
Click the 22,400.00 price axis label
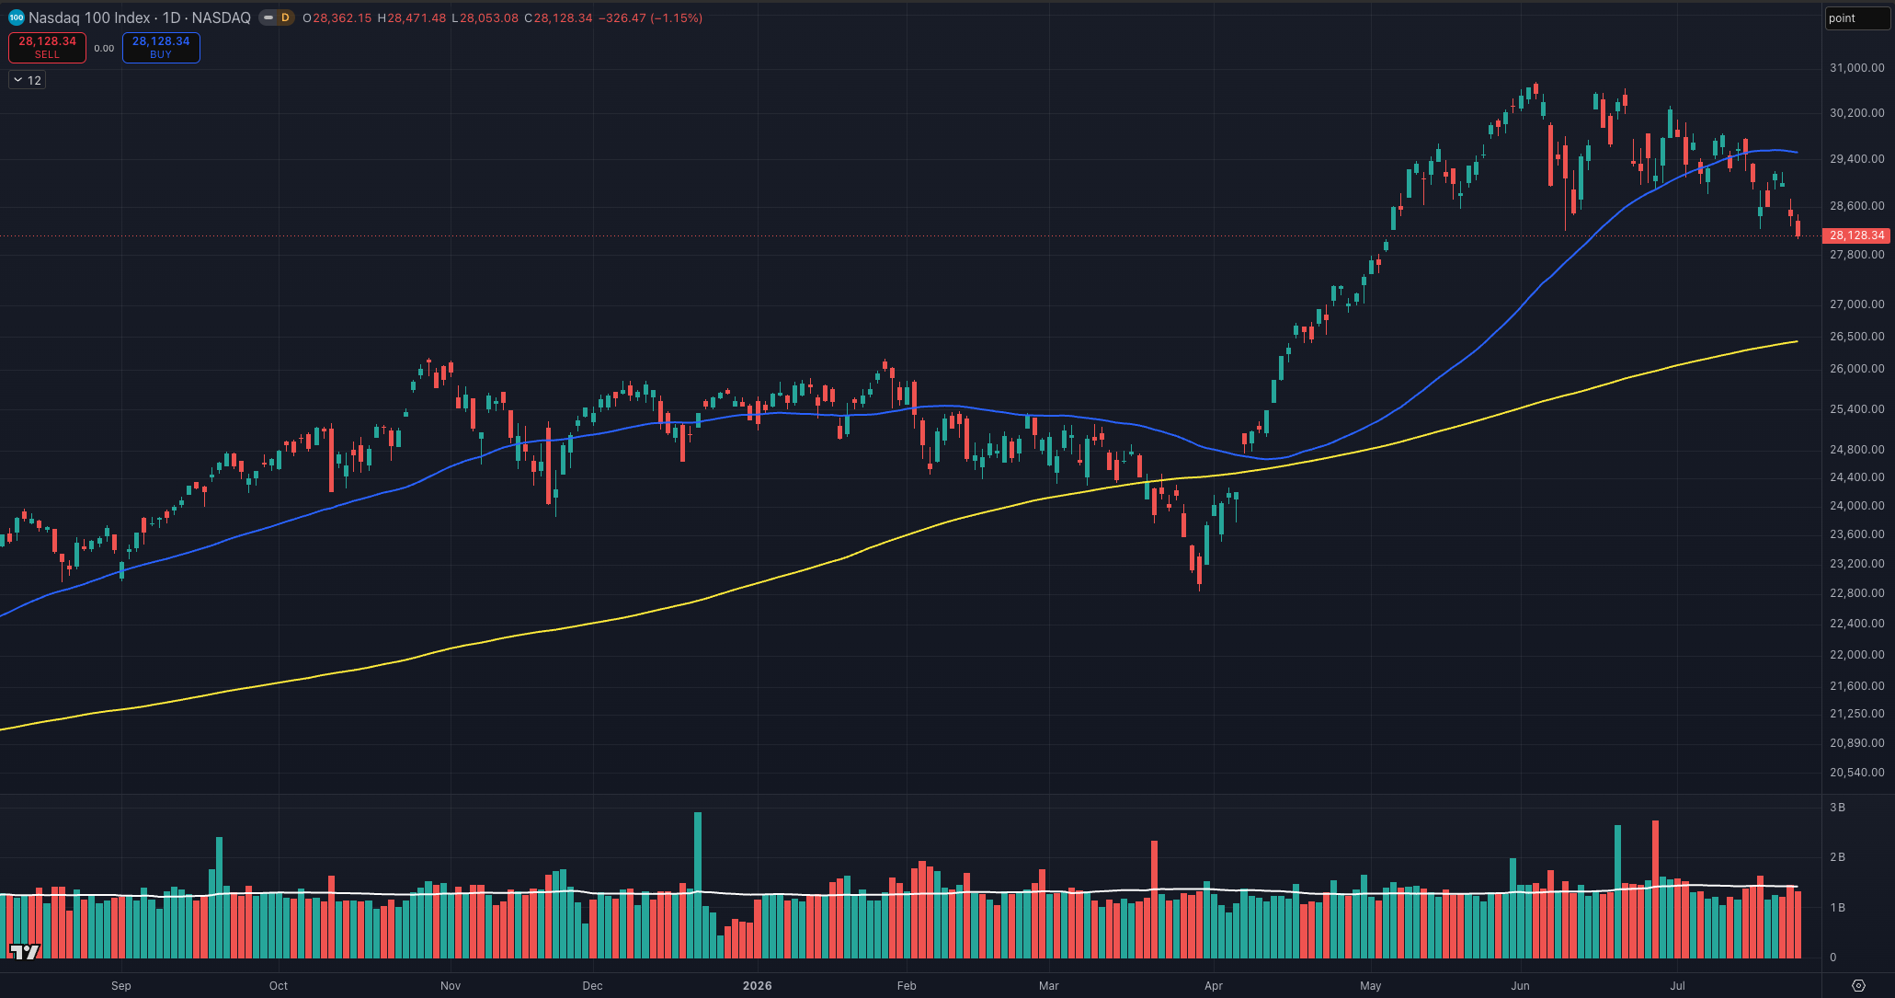coord(1857,624)
